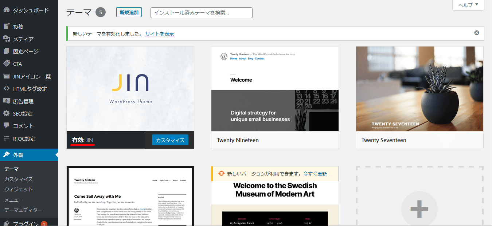Click the blue カスタマイズ button on JIN
The height and width of the screenshot is (226, 492).
coord(170,140)
